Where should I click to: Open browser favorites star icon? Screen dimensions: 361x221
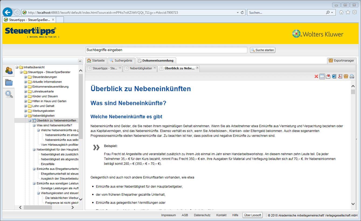348,12
